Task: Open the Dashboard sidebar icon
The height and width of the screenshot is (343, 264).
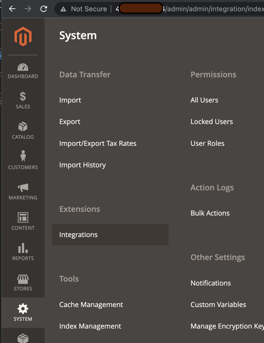Action: click(23, 67)
